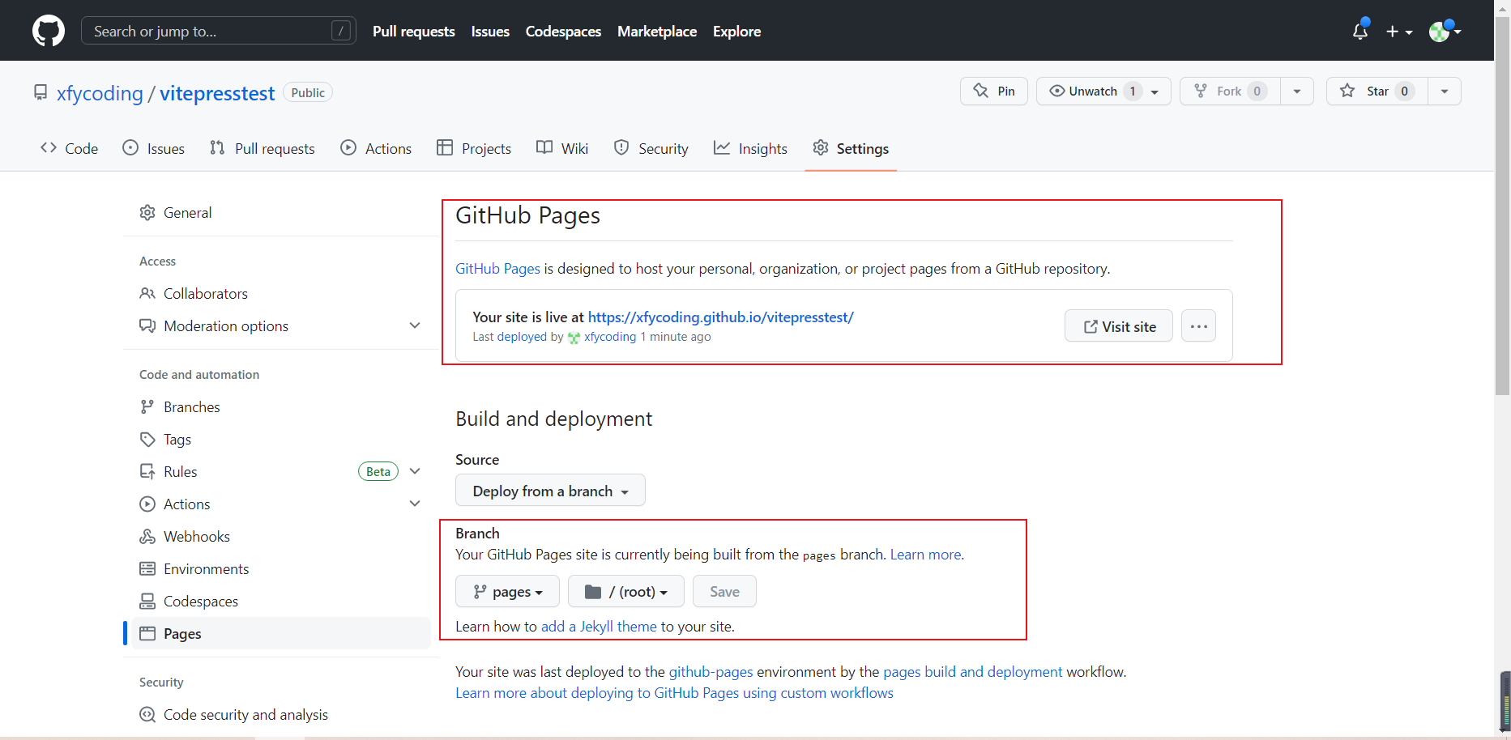Expand the star lists caret
This screenshot has width=1511, height=740.
1445,91
